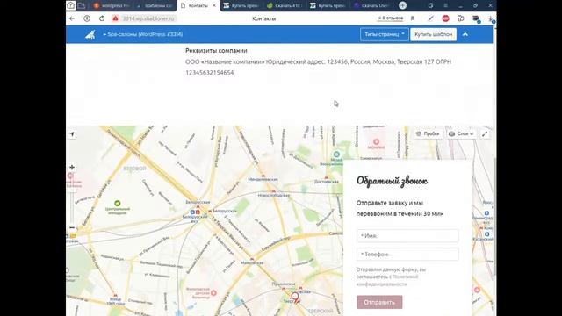The height and width of the screenshot is (316, 562).
Task: Reload the page with the refresh icon
Action: 102,18
